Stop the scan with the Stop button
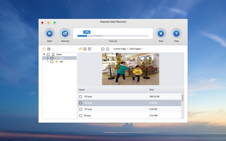This screenshot has height=141, width=226. pyautogui.click(x=161, y=34)
